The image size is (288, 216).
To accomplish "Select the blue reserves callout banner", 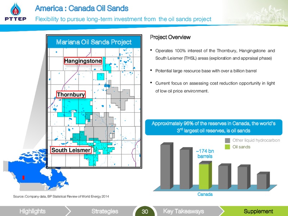I will pos(213,127).
